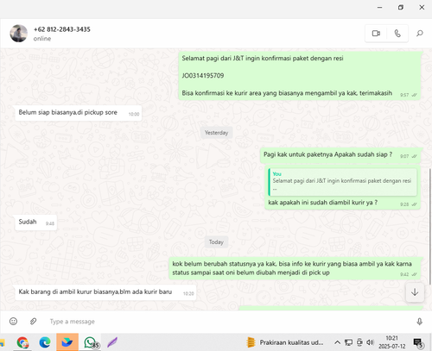Open search in this chat

point(420,34)
